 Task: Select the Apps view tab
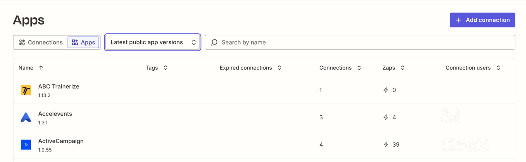point(83,42)
